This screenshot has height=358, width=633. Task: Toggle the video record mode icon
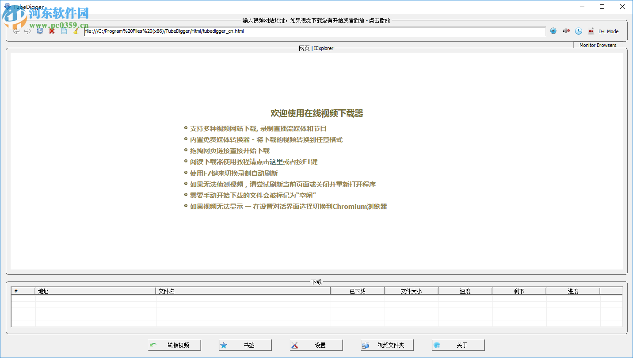coord(591,31)
